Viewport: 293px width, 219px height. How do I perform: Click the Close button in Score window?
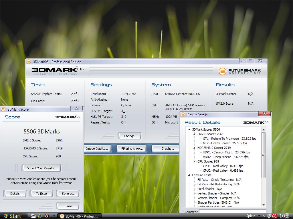[x=68, y=206]
